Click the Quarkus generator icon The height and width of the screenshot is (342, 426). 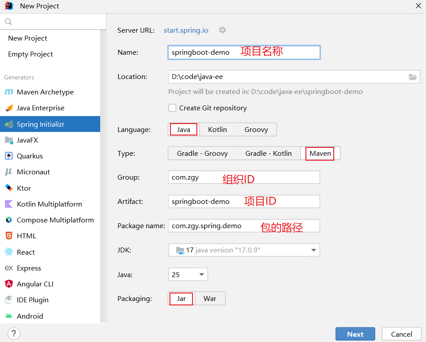coord(9,156)
